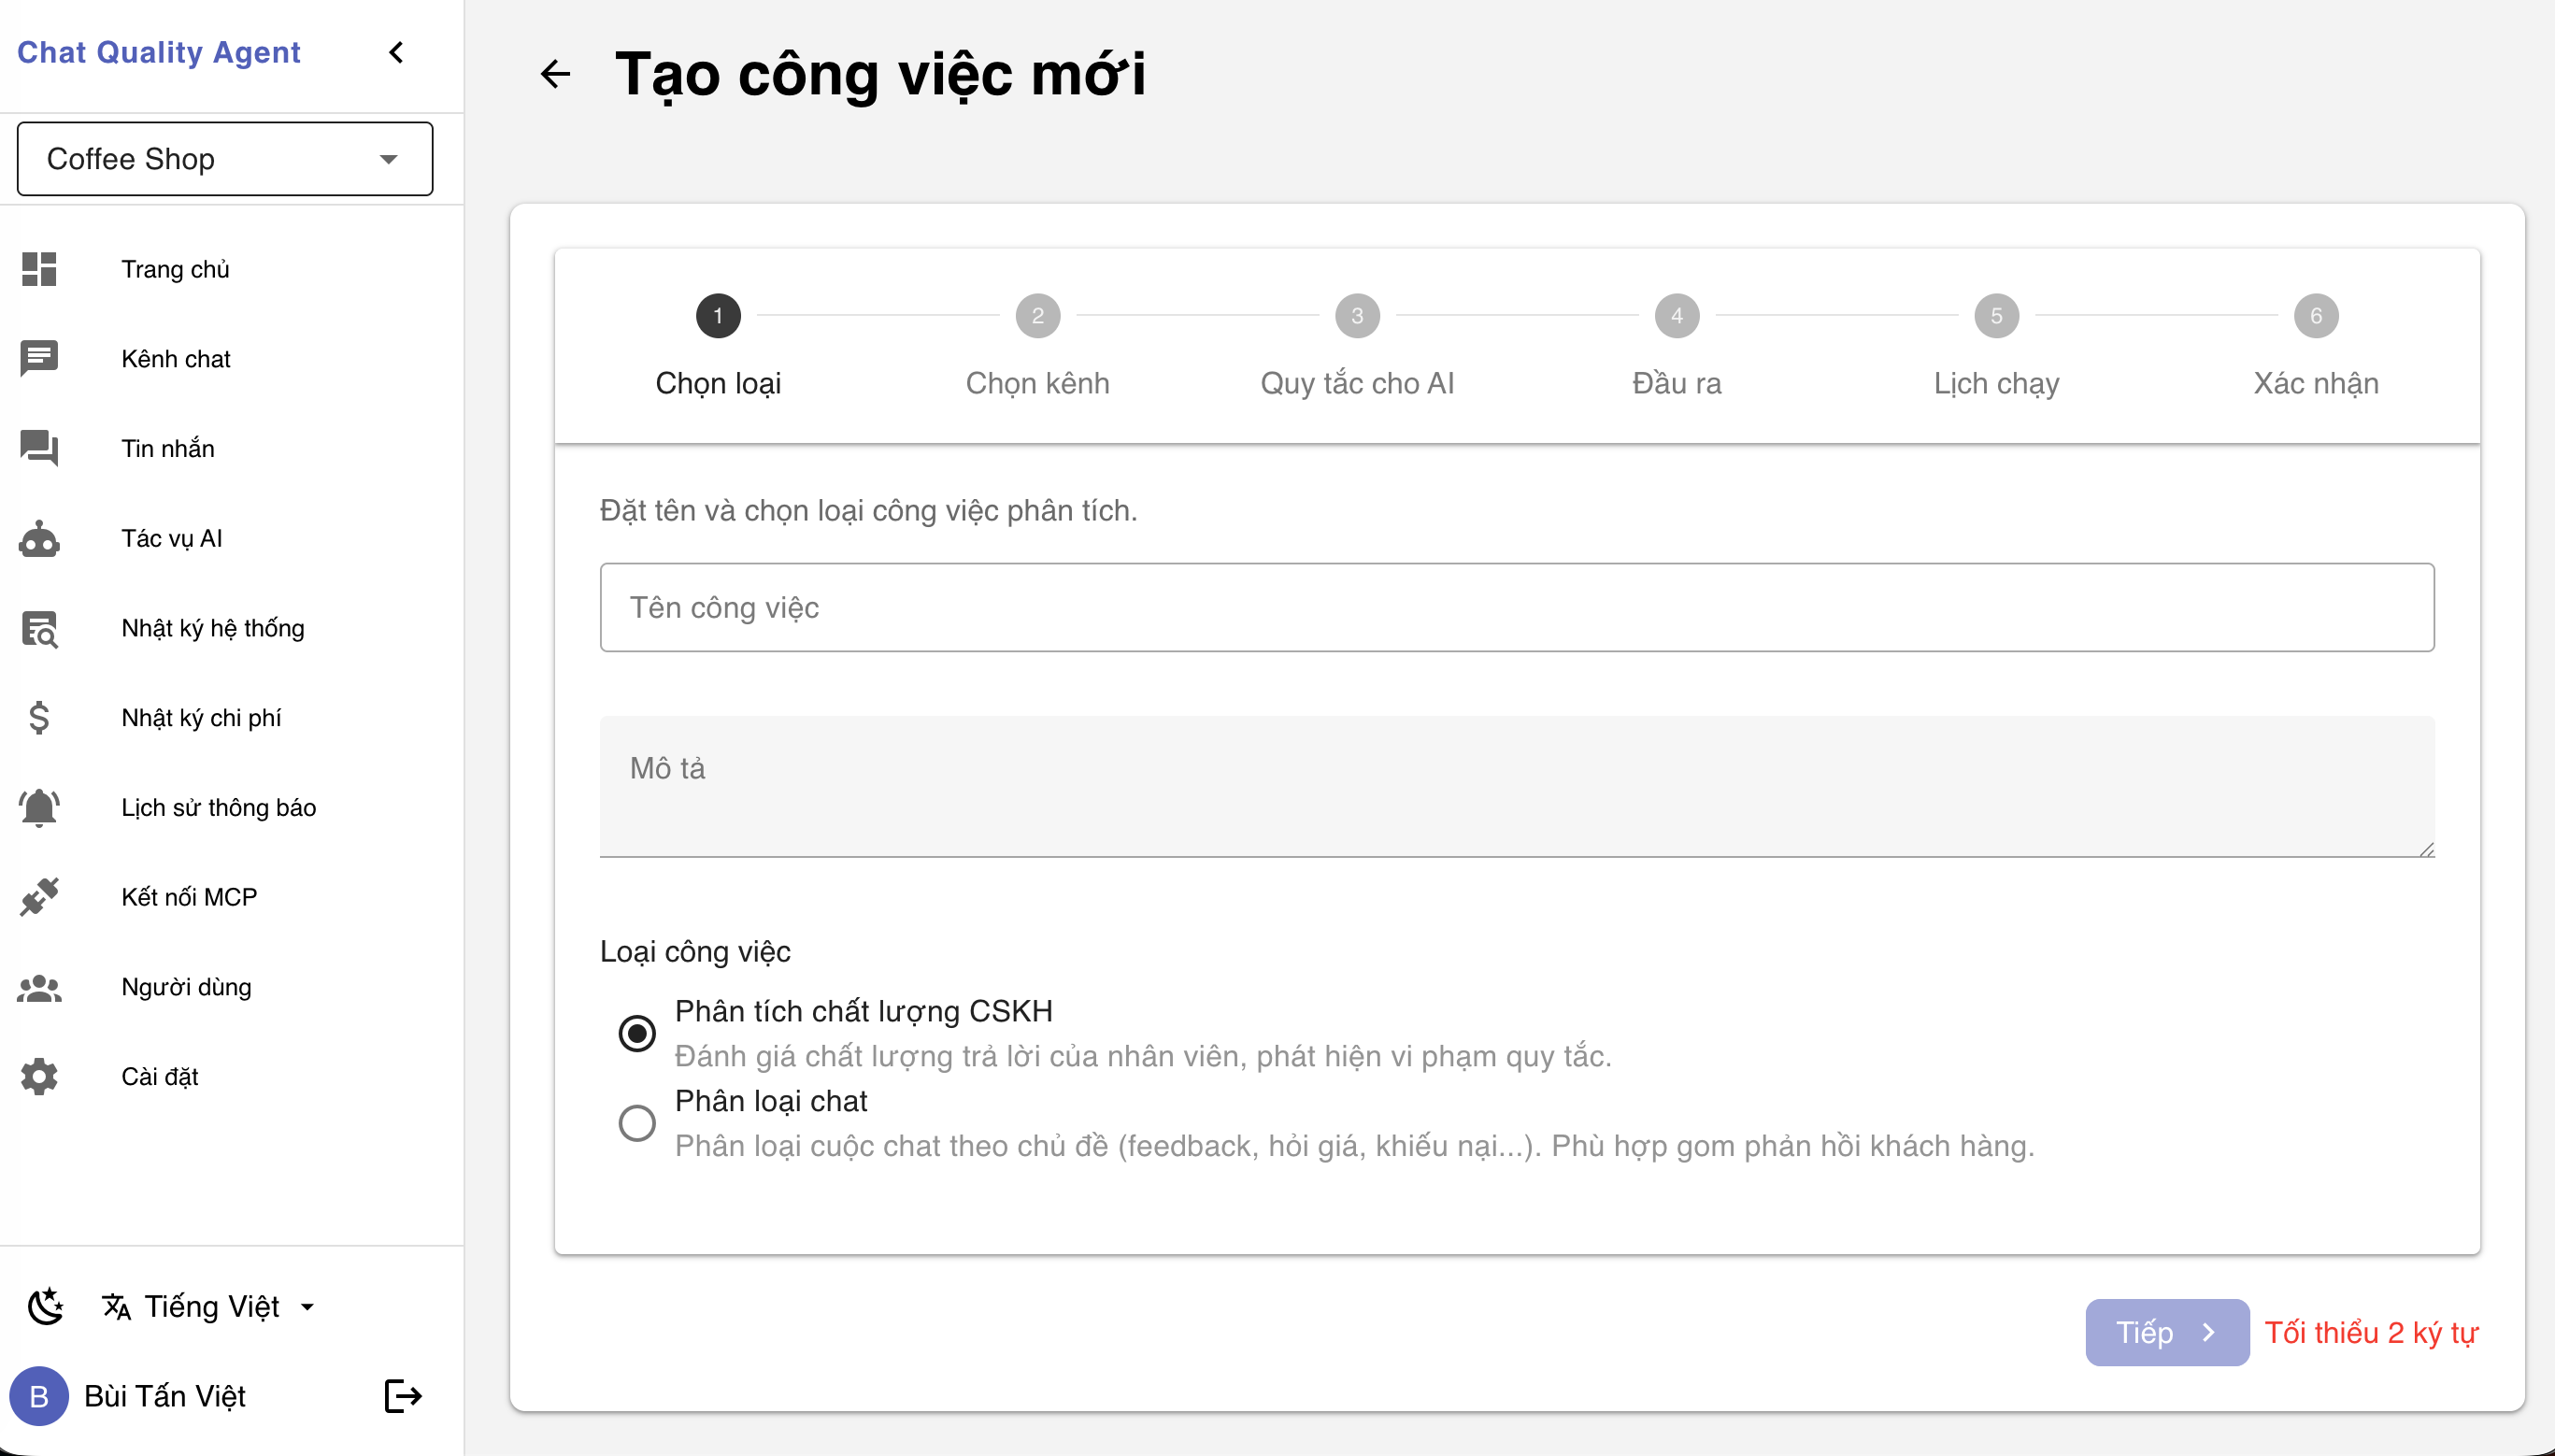
Task: Open the Trang chủ dashboard icon
Action: pyautogui.click(x=39, y=268)
